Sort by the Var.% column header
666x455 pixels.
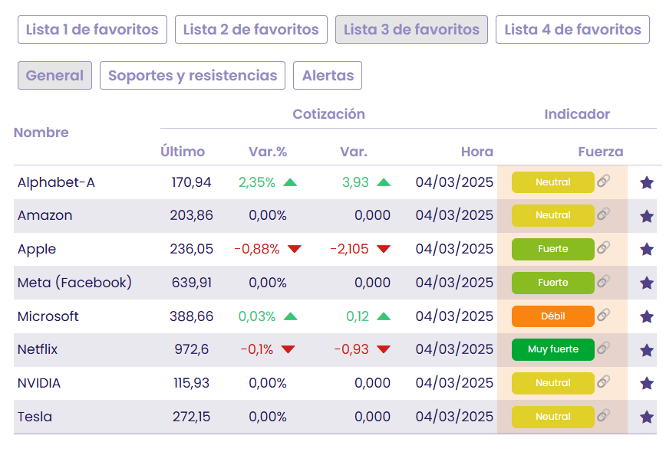[268, 152]
